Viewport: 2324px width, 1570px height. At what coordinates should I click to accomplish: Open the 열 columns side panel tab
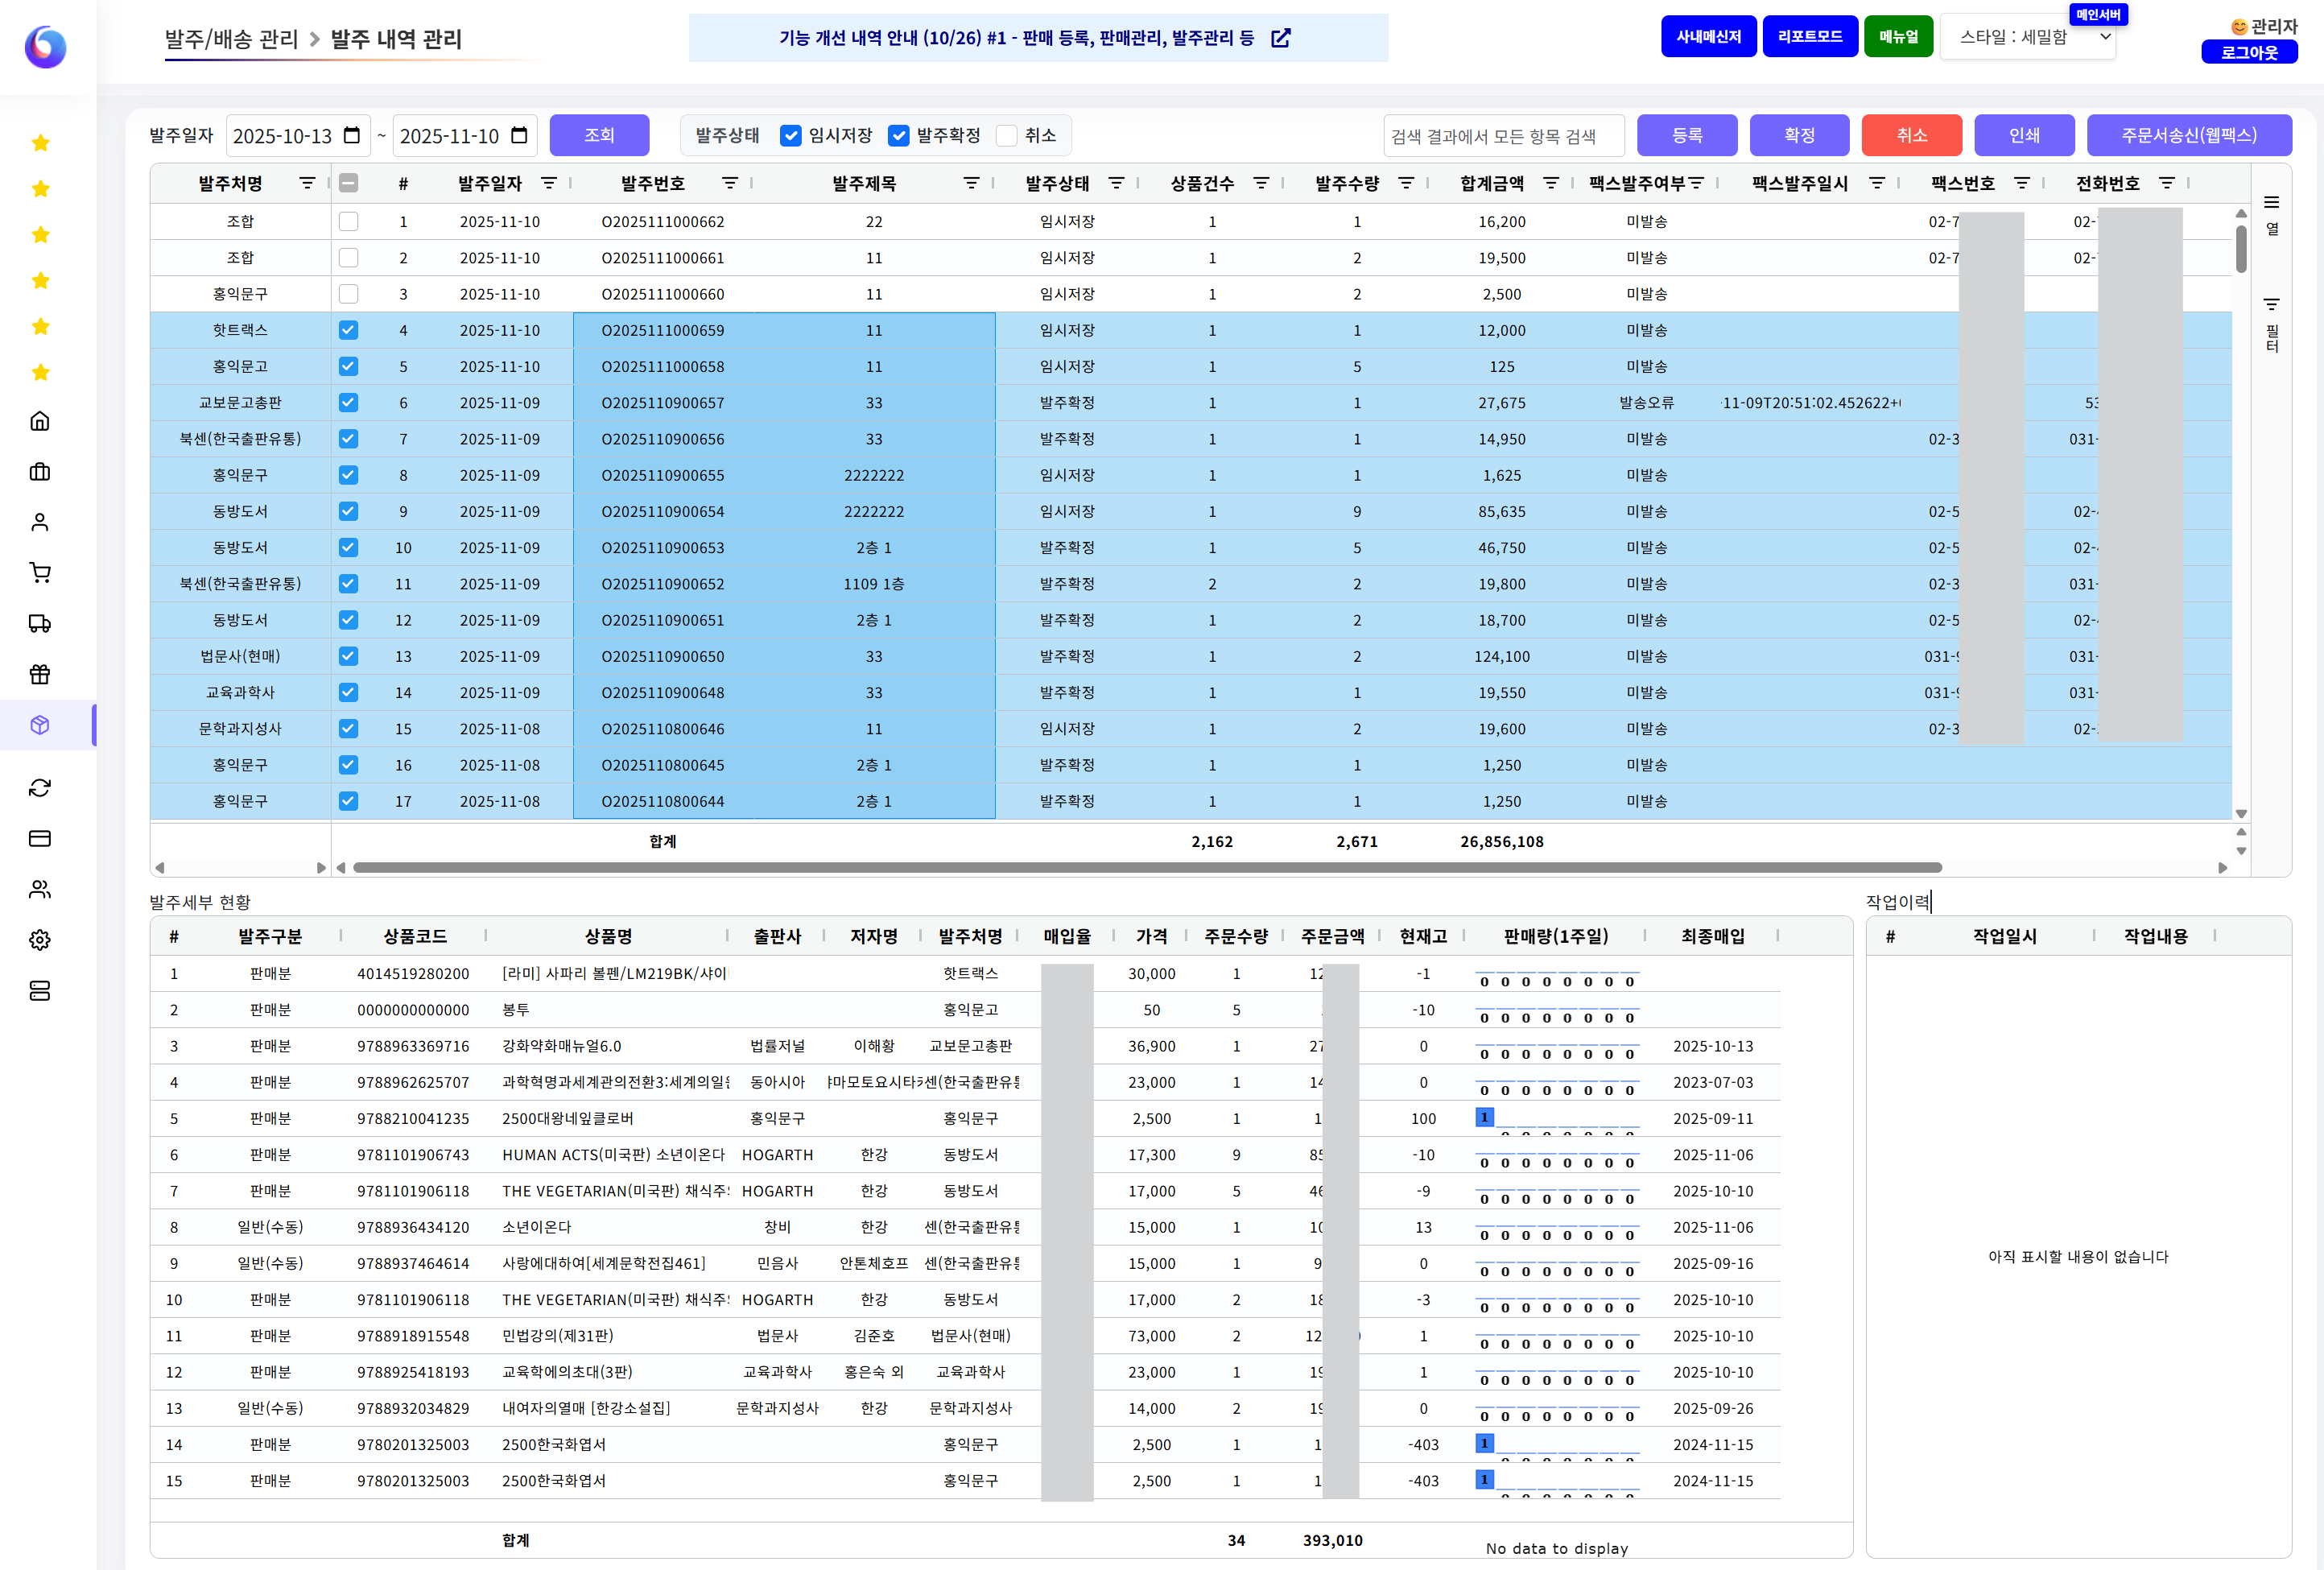[x=2272, y=214]
